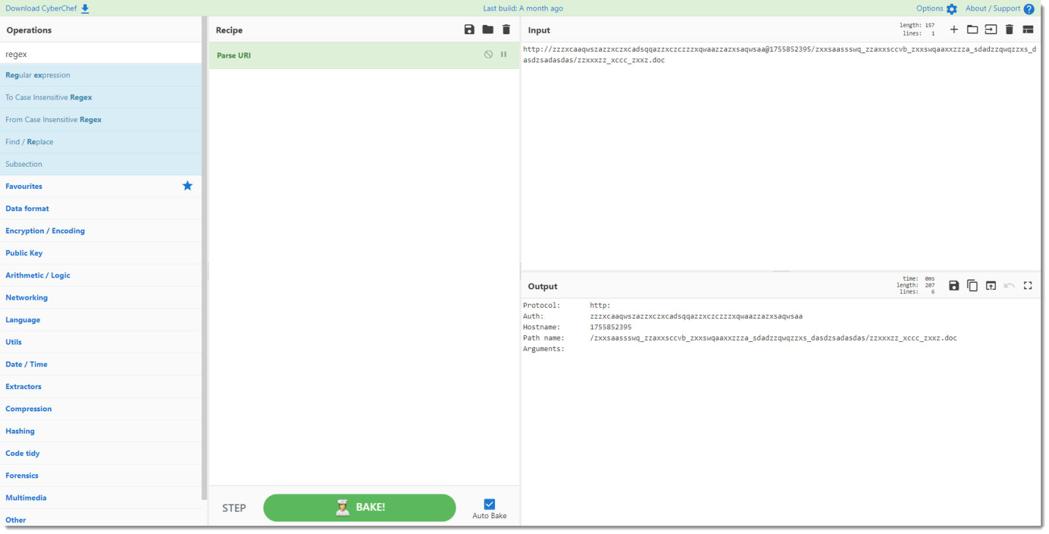
Task: Click the operations search field
Action: point(101,54)
